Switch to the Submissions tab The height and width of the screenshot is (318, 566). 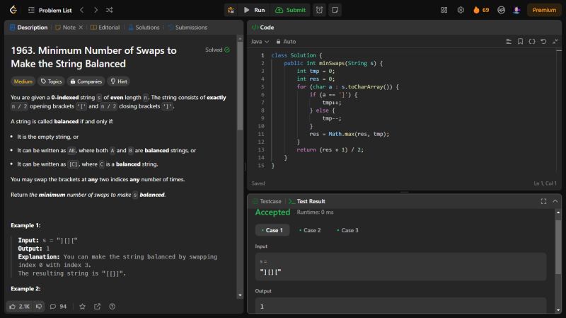187,28
